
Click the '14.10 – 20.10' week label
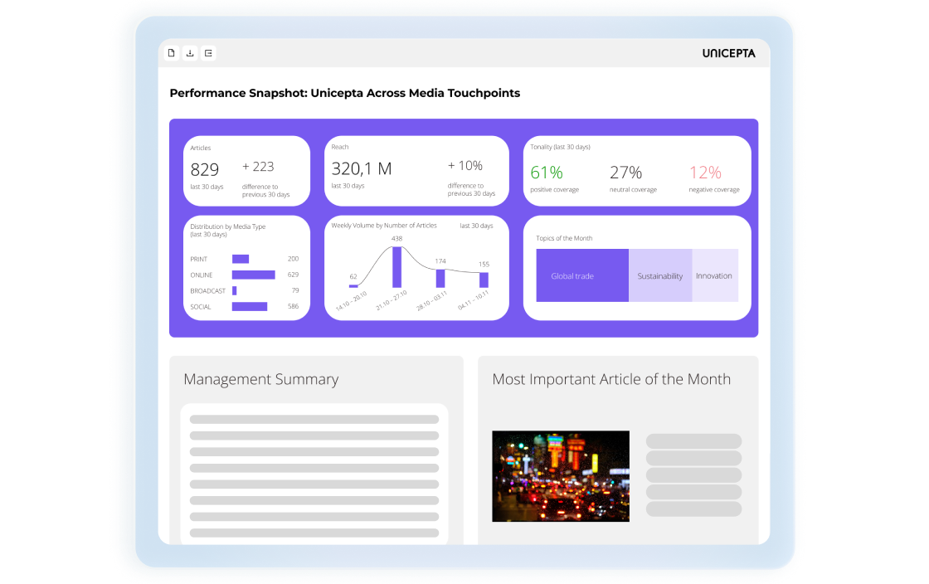pos(352,301)
